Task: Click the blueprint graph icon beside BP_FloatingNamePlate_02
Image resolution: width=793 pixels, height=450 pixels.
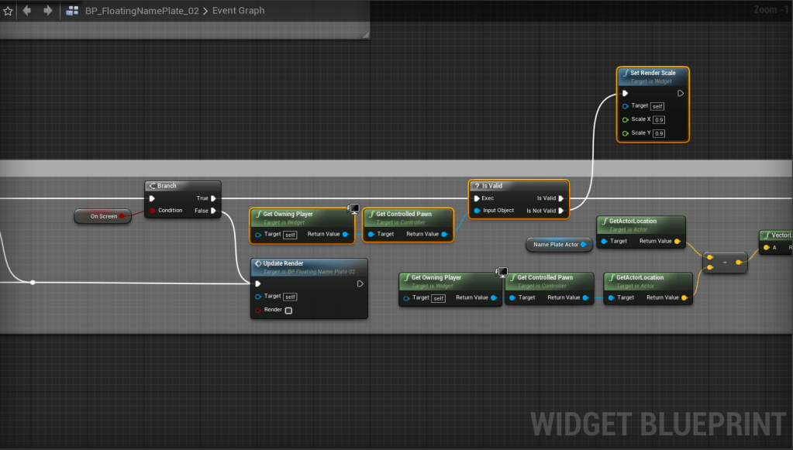Action: click(72, 11)
